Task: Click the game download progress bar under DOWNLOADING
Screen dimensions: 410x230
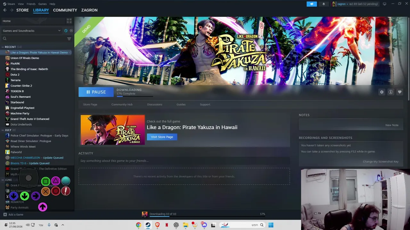Action: pyautogui.click(x=135, y=96)
